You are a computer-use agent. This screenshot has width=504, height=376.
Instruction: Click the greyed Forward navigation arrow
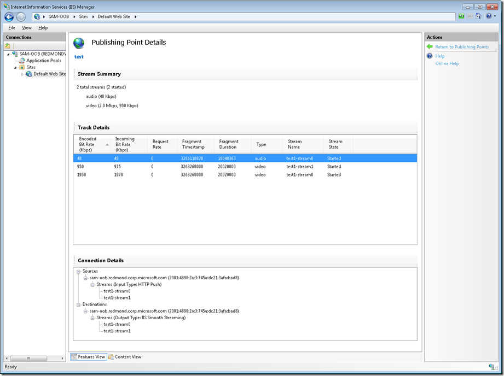pos(21,17)
